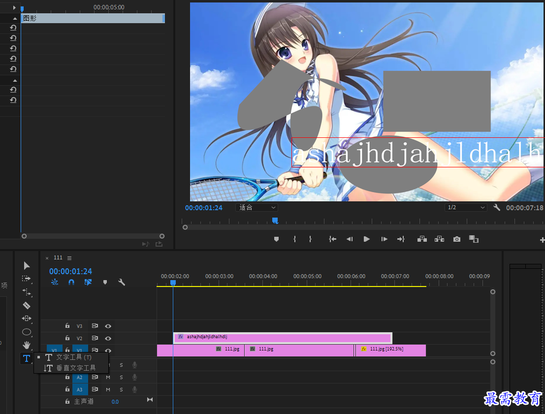Choose 垂直文字工具 from the flyout
The width and height of the screenshot is (545, 414).
pyautogui.click(x=71, y=368)
